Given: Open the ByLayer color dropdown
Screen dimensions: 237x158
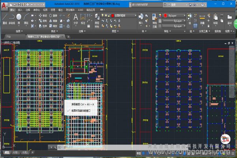Looking at the screenshot, I should [x=184, y=15].
